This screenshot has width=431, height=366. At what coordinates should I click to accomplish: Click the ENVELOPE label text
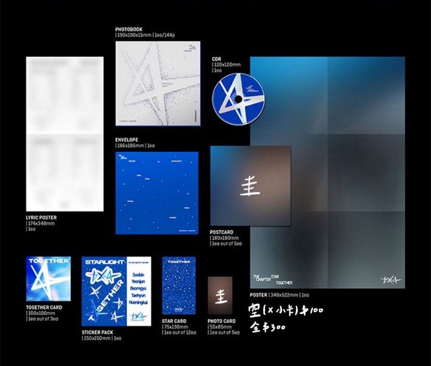(128, 140)
